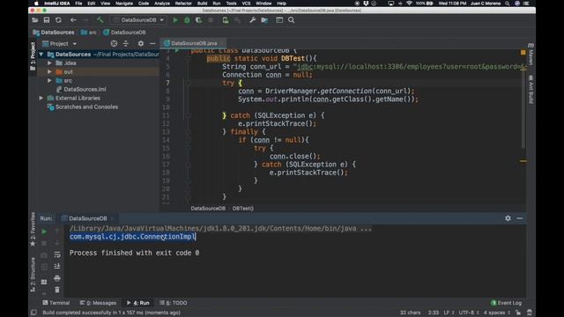Screen dimensions: 564x317
Task: Run with Coverage toolbar icon
Action: tap(198, 20)
